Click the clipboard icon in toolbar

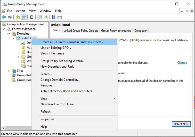(x=32, y=17)
